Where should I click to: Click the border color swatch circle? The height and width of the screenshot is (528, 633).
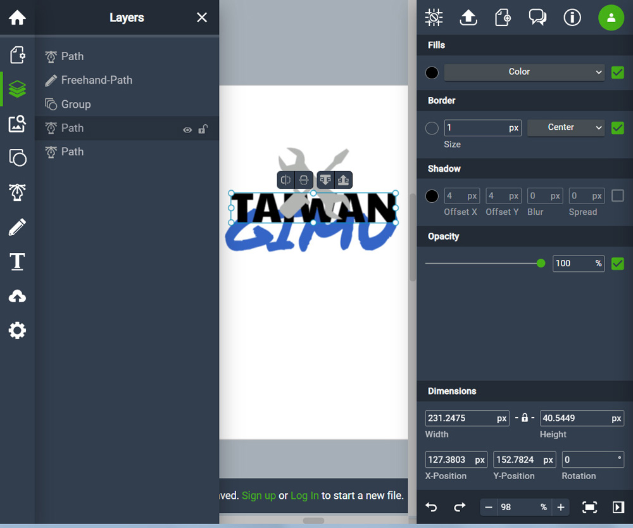432,128
